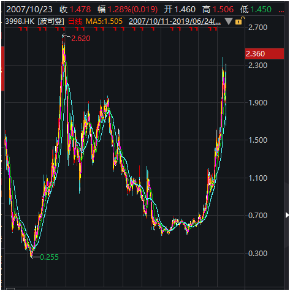Click the first red event flag at chart top
Viewport: 290px width, 291px height.
[21, 29]
